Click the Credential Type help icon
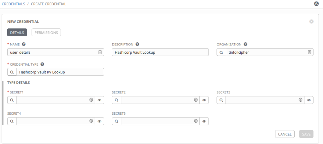The image size is (323, 144). pyautogui.click(x=42, y=64)
